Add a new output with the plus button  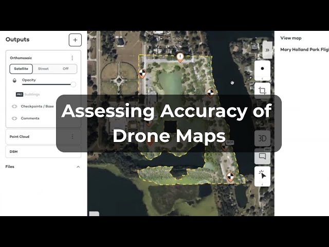tap(75, 40)
